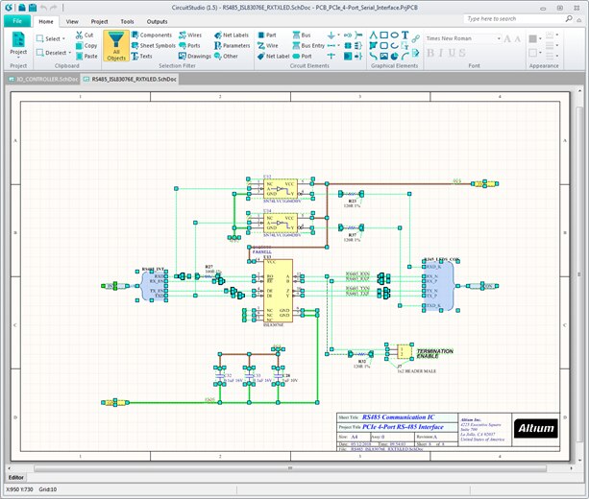
Task: Click the Project icon in the ribbon
Action: (18, 44)
